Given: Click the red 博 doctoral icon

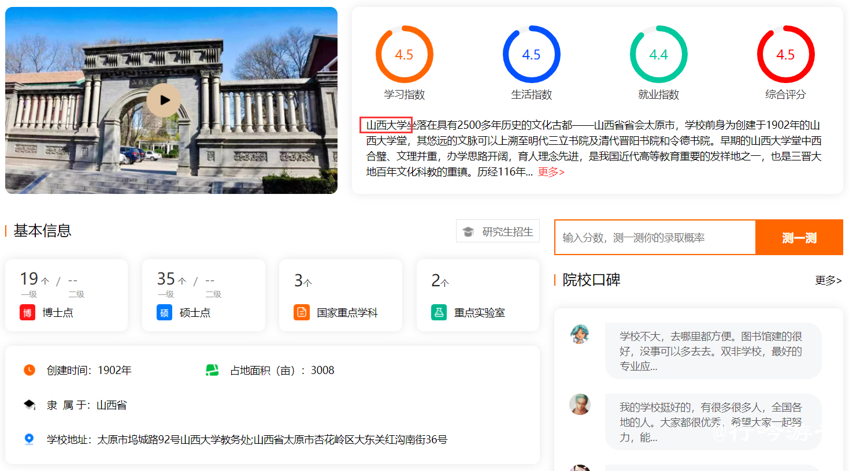Looking at the screenshot, I should [x=27, y=313].
